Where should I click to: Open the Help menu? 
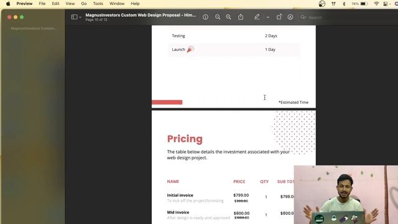pyautogui.click(x=135, y=4)
